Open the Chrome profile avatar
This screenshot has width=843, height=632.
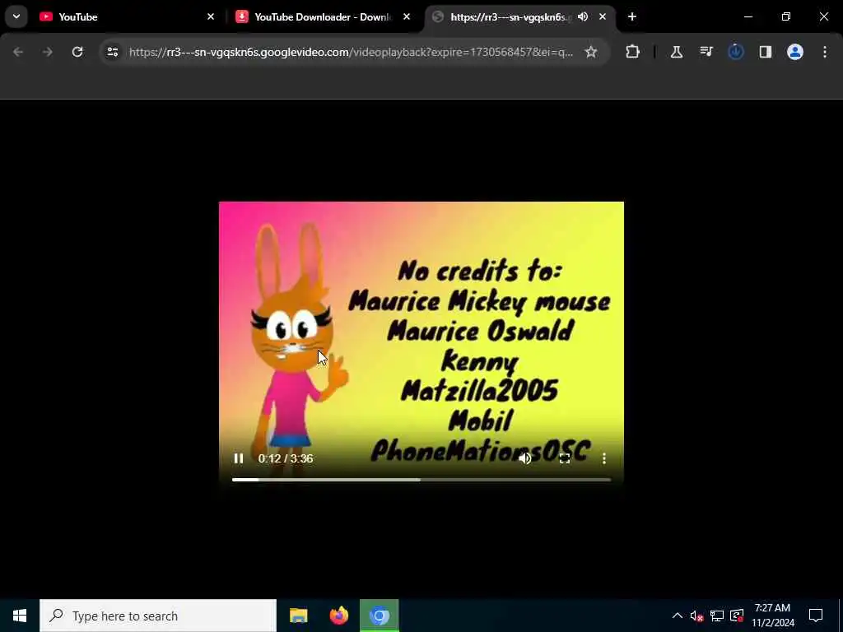tap(795, 52)
